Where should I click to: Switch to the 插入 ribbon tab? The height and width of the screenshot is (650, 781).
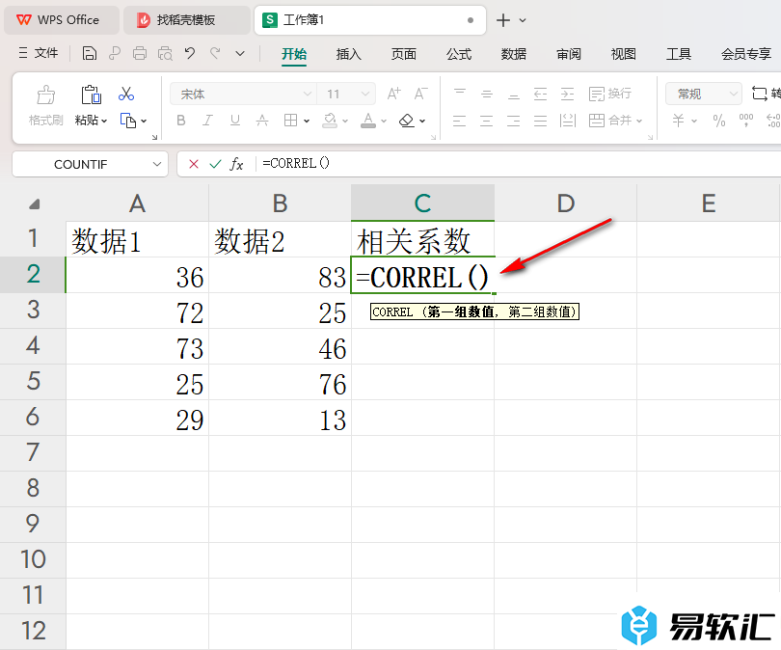pyautogui.click(x=348, y=54)
